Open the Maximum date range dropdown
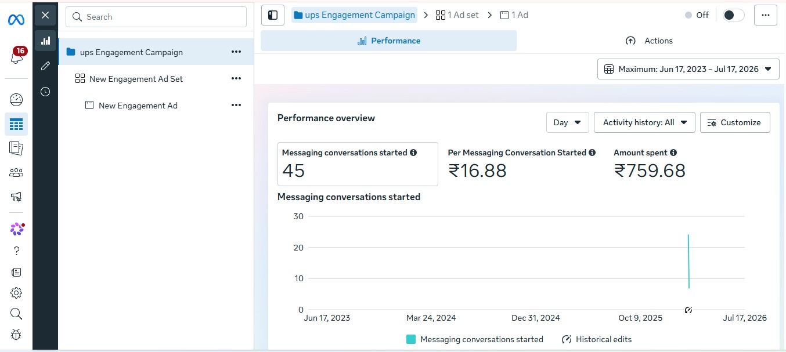This screenshot has width=786, height=352. coord(688,69)
